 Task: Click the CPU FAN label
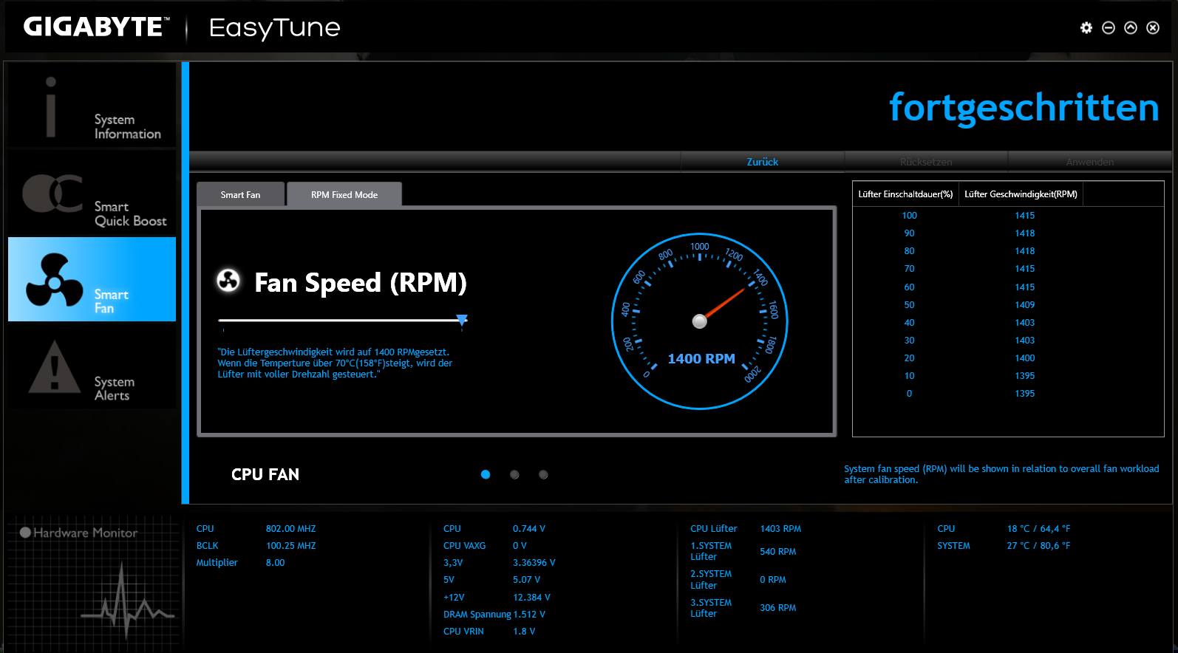pos(265,474)
